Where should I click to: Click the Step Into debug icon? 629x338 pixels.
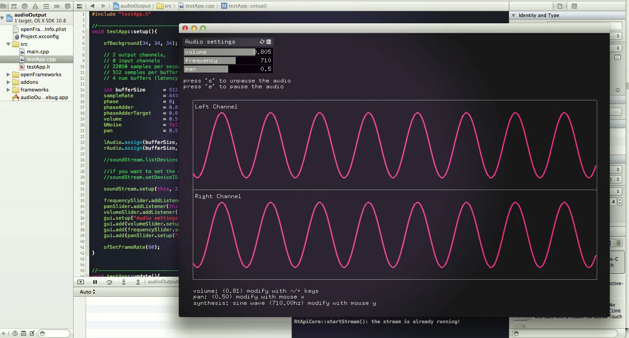pyautogui.click(x=124, y=282)
